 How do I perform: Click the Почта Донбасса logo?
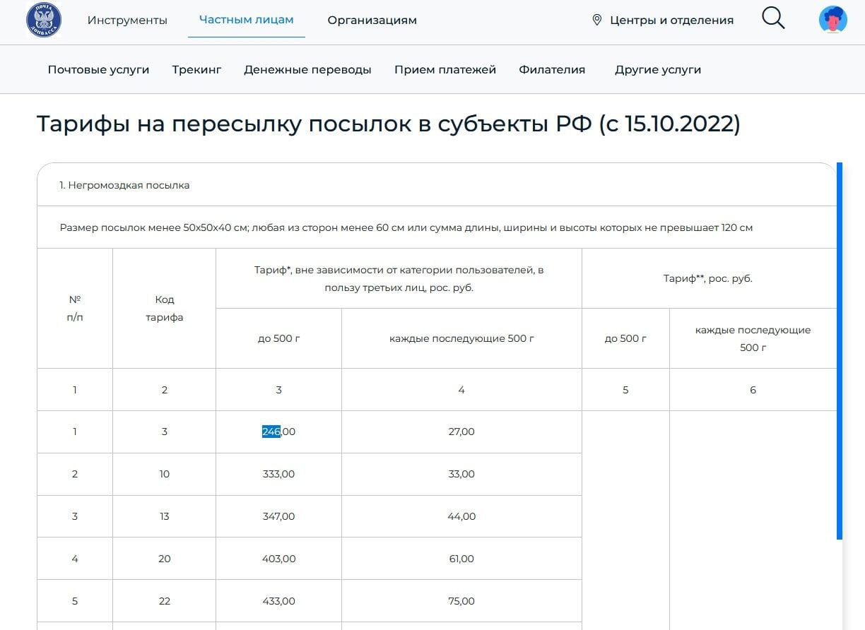pyautogui.click(x=44, y=20)
